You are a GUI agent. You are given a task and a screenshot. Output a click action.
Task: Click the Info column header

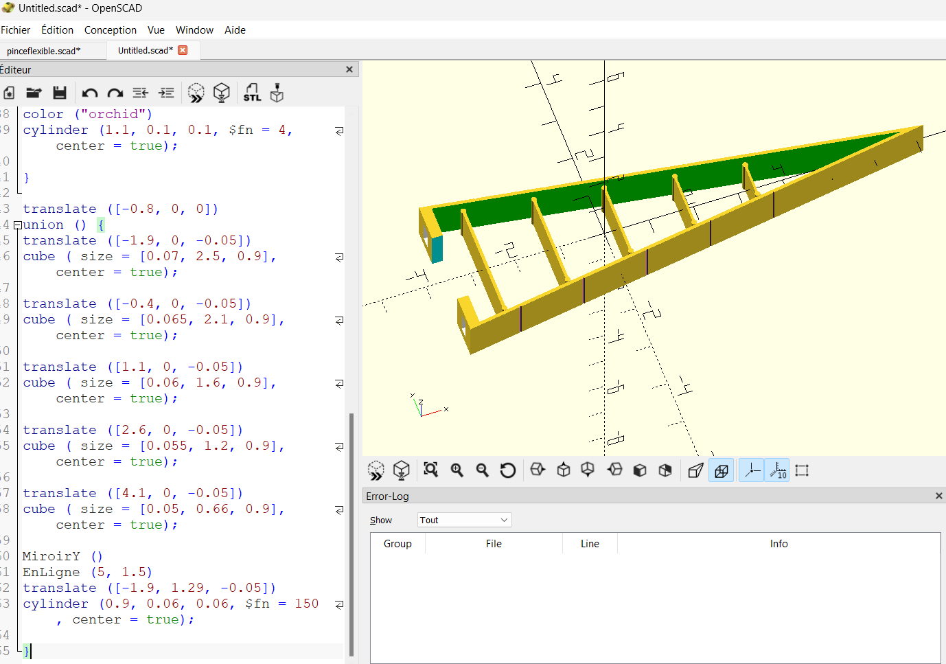point(778,544)
